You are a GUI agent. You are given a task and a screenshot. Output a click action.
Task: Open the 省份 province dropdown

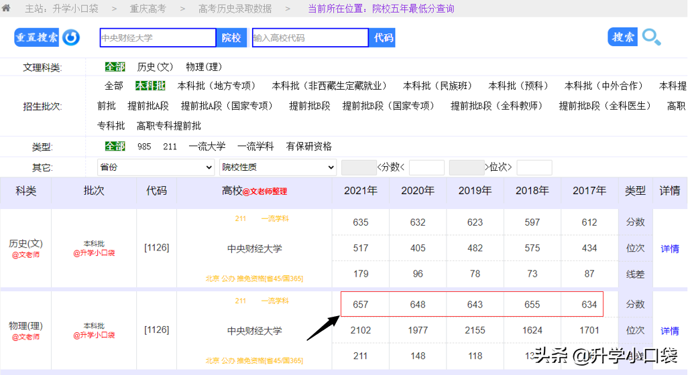(x=156, y=167)
